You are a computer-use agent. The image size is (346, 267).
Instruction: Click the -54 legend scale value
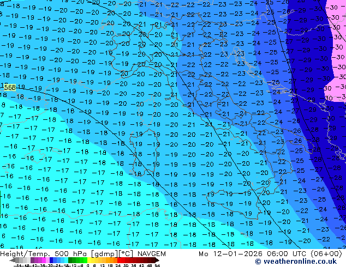(17, 266)
